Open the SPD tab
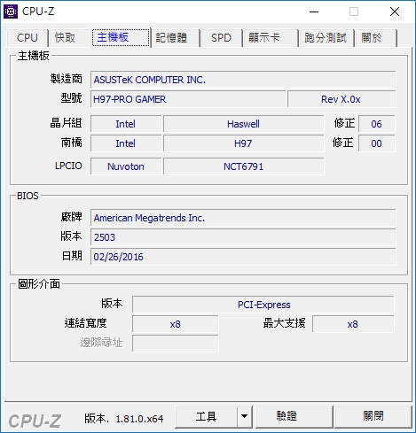The width and height of the screenshot is (416, 433). [221, 38]
